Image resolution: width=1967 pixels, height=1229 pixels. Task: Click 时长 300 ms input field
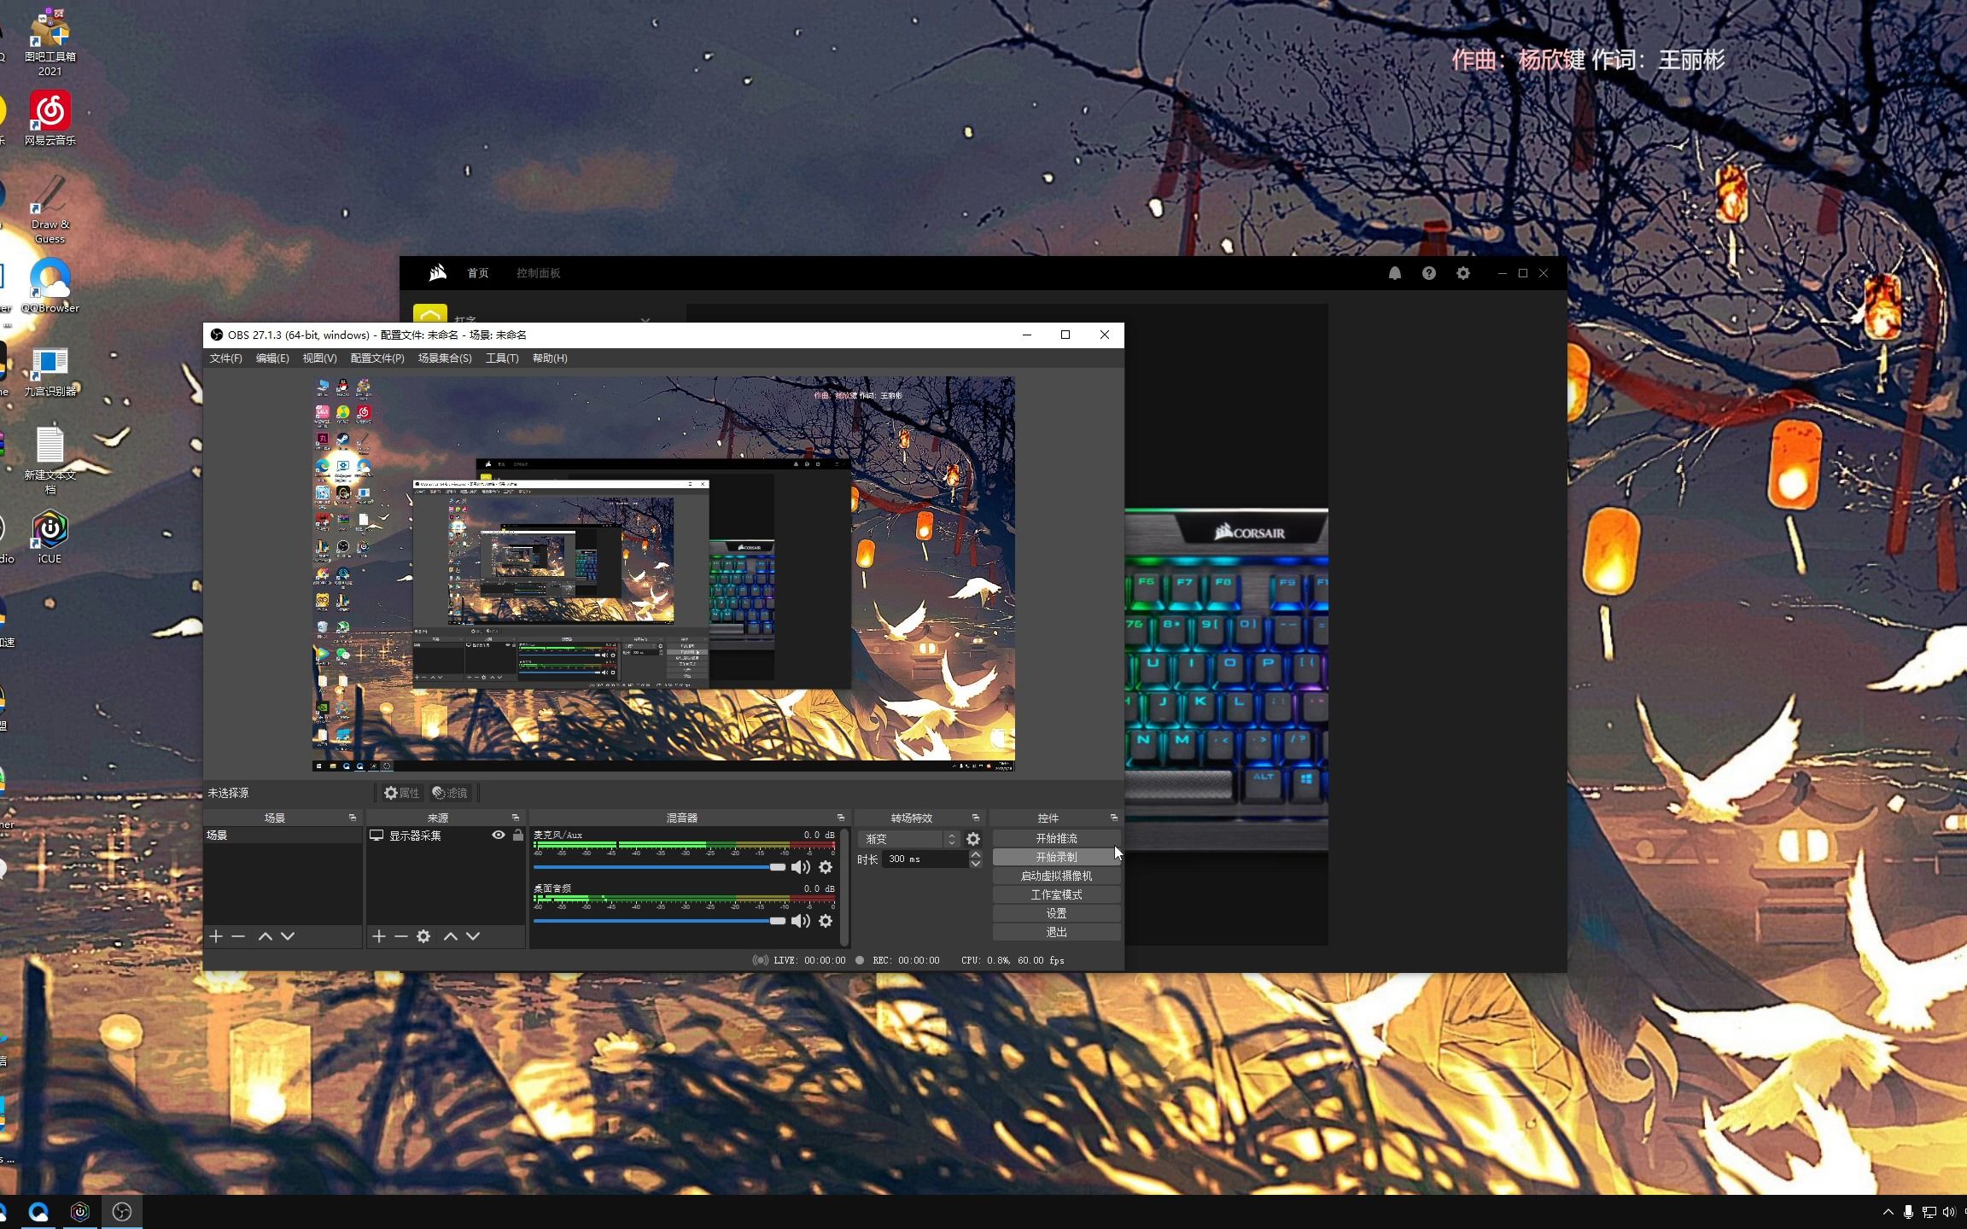[925, 859]
